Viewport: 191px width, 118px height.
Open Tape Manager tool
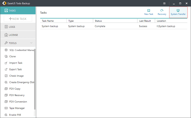pos(17,108)
